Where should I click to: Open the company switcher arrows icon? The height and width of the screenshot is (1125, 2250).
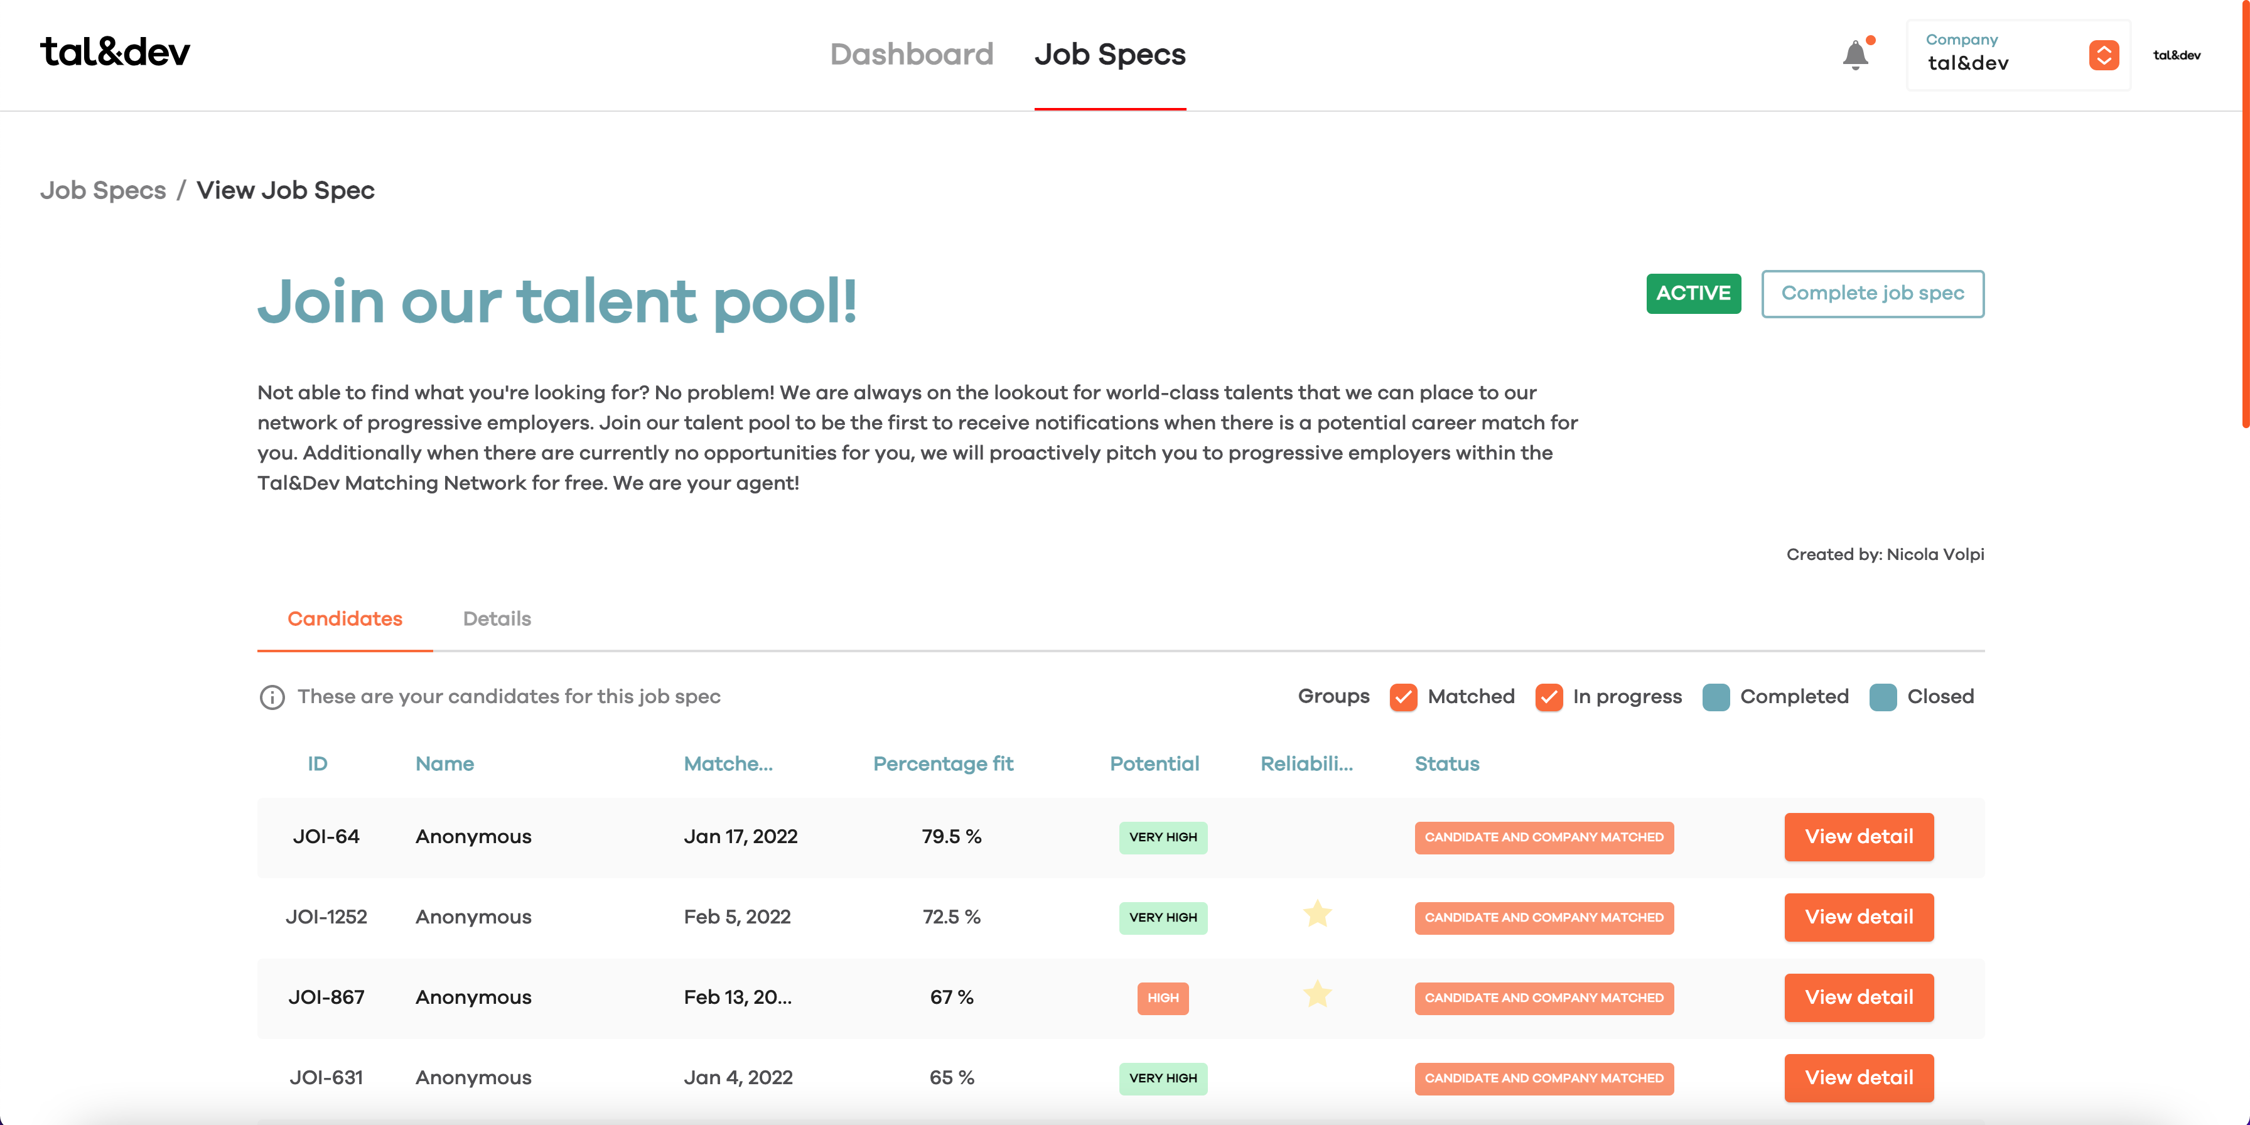click(x=2103, y=55)
